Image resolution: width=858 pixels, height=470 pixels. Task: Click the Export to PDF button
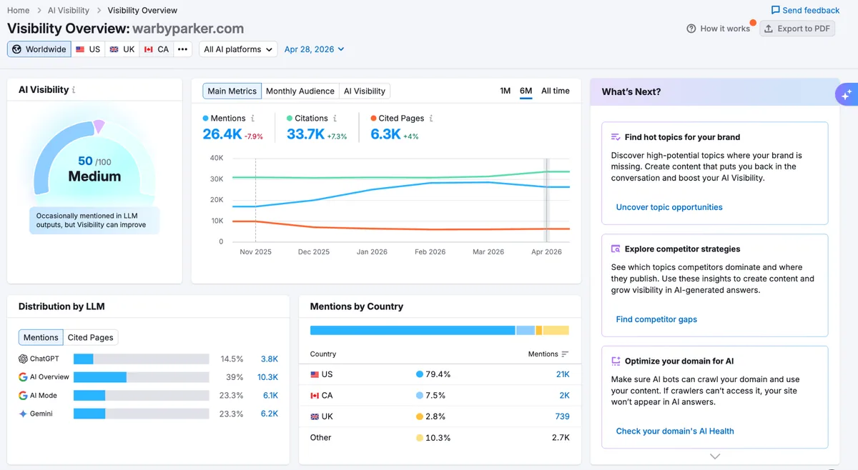(797, 29)
